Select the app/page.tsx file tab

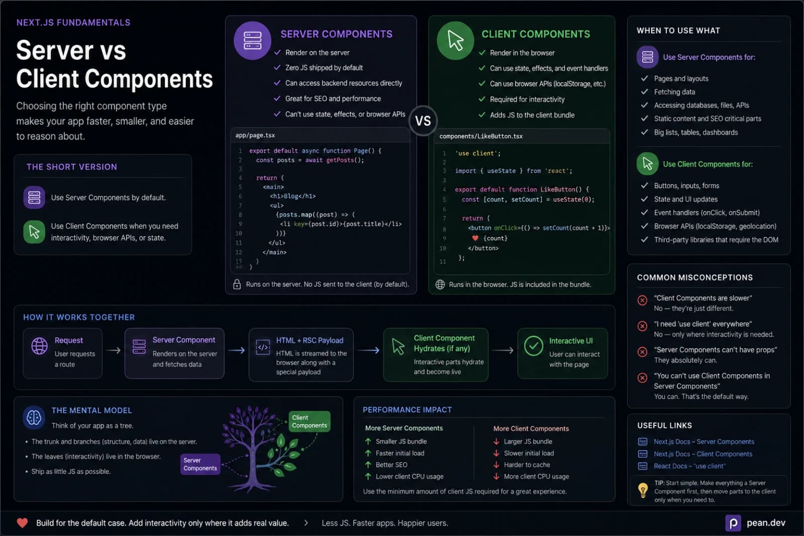(255, 136)
